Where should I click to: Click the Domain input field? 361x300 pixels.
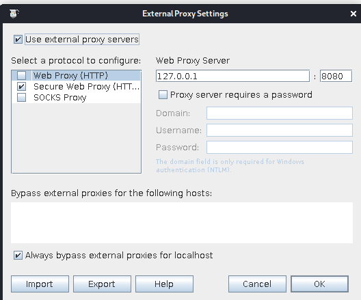280,113
